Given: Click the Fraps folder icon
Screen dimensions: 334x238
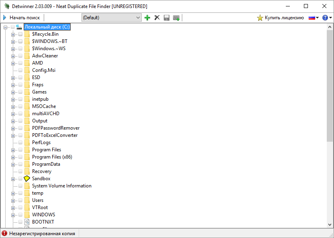Looking at the screenshot, I should coord(27,85).
